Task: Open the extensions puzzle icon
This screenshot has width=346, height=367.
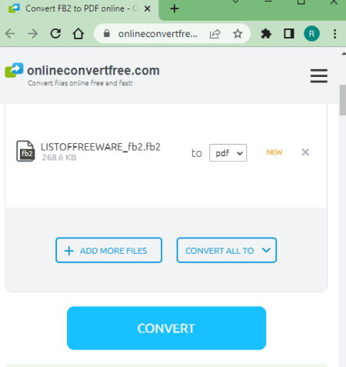Action: (266, 34)
